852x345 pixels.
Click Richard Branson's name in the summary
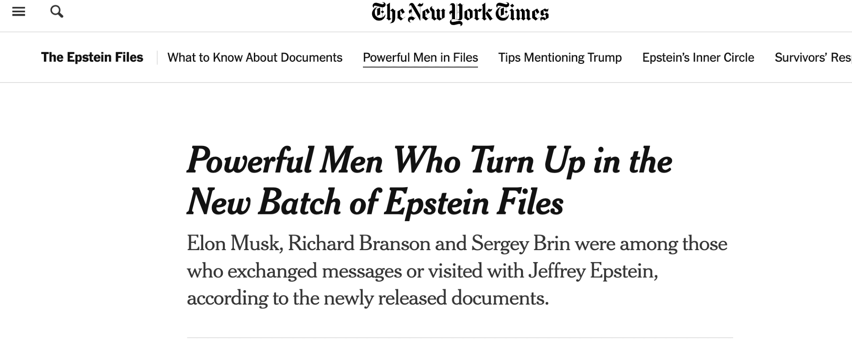[x=359, y=244]
